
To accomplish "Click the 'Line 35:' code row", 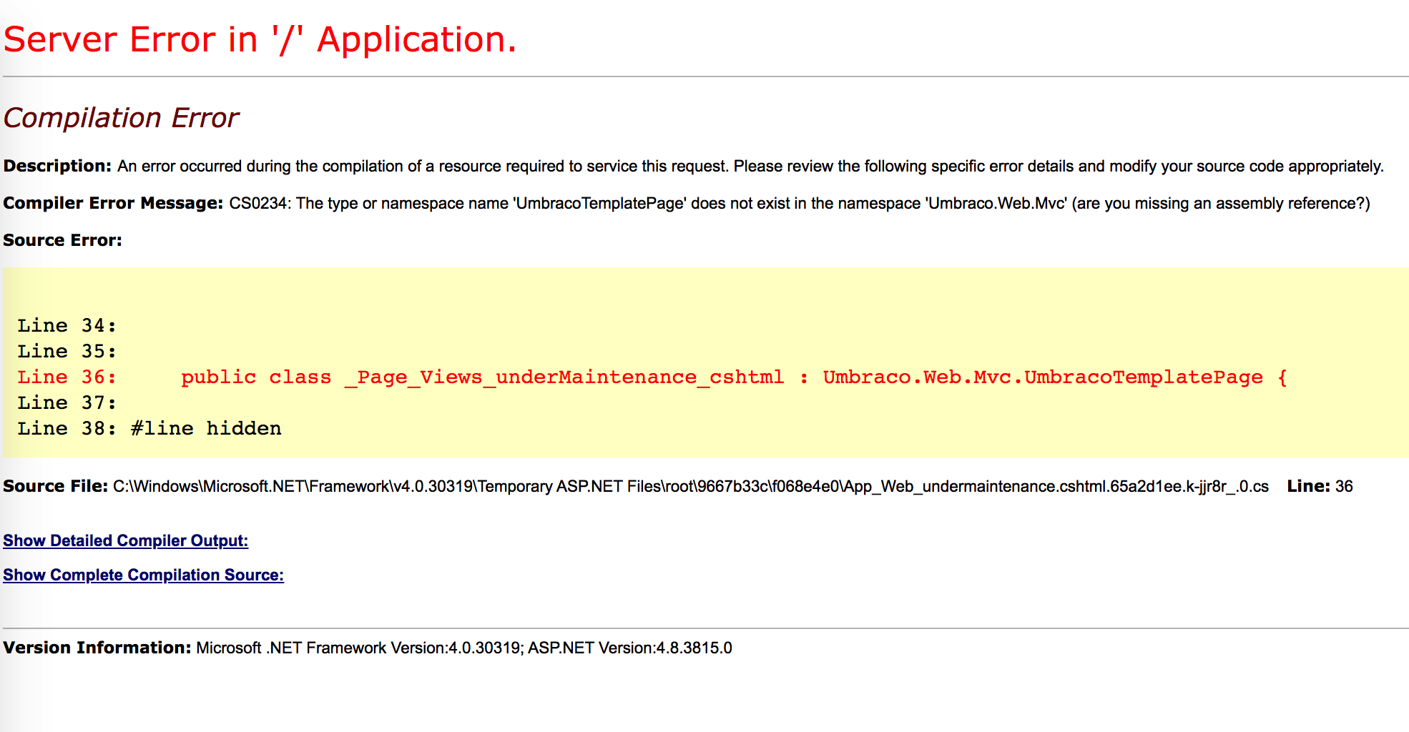I will pos(67,351).
